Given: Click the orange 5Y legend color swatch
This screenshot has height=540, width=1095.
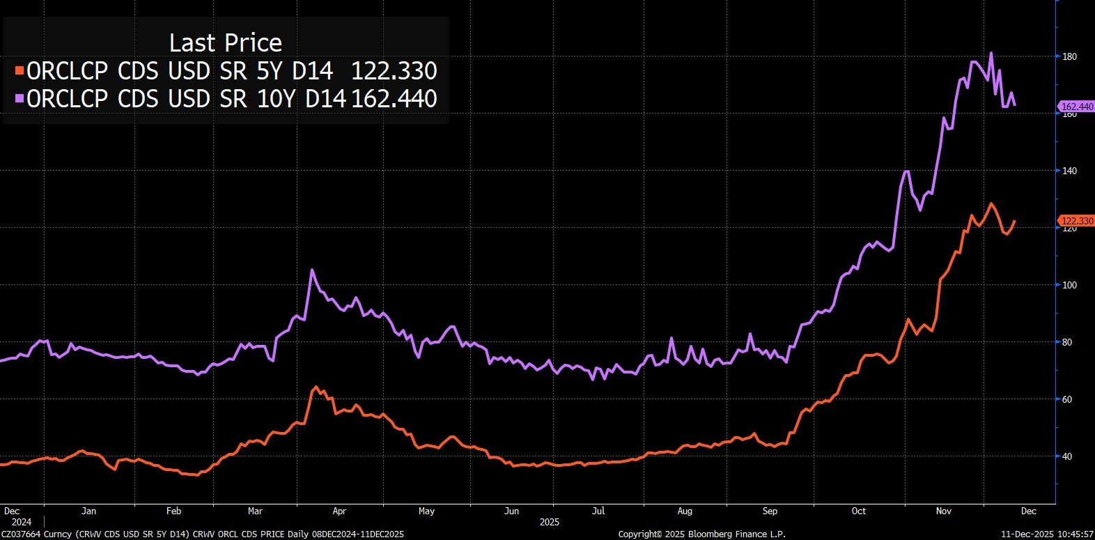Looking at the screenshot, I should click(x=20, y=70).
